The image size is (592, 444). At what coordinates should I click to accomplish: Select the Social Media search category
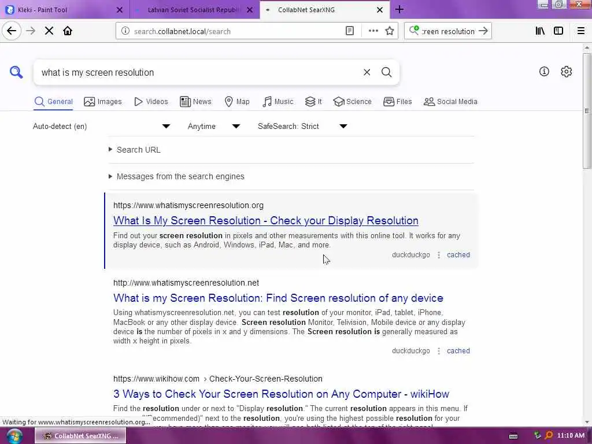pos(450,102)
